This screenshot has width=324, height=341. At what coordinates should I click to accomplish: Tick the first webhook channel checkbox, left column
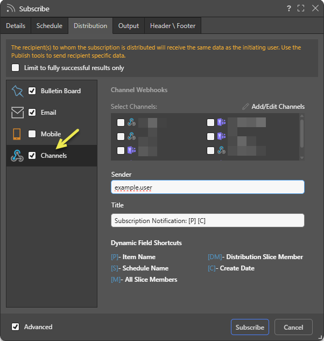point(121,122)
